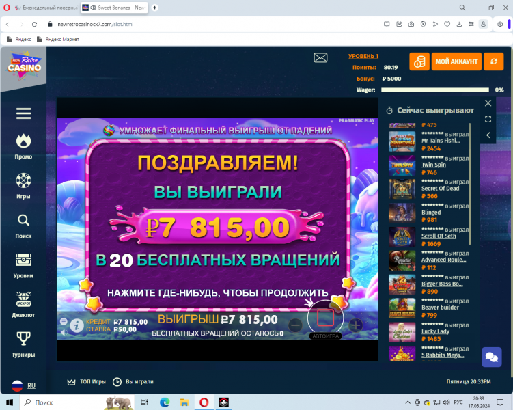
Task: Click the АВТОИГРА autoplay button
Action: (326, 336)
